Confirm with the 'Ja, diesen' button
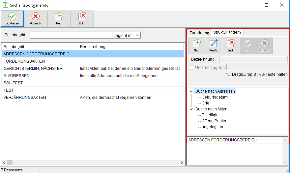 [x=12, y=19]
